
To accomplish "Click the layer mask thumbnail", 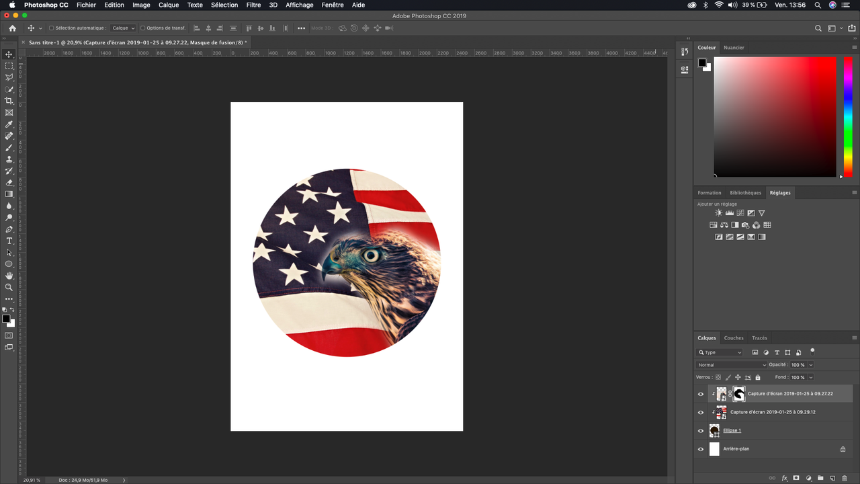I will click(739, 394).
